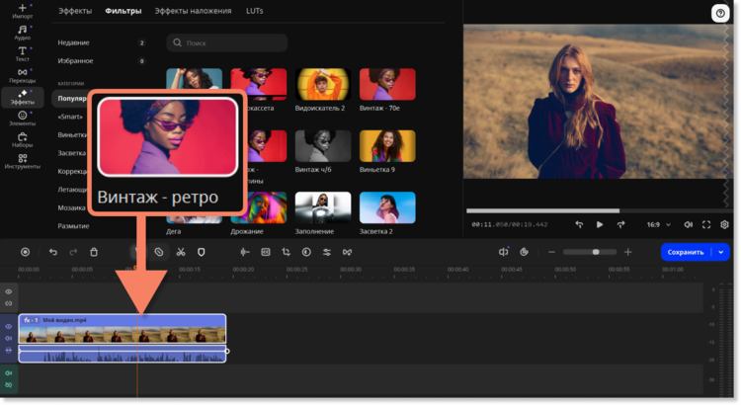Open the Переходы transitions panel

[x=22, y=75]
